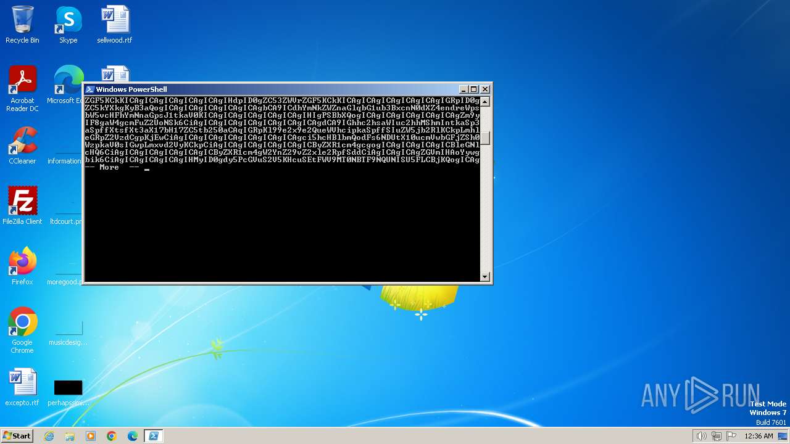Image resolution: width=790 pixels, height=444 pixels.
Task: Open Internet Explorer from the taskbar
Action: tap(49, 436)
